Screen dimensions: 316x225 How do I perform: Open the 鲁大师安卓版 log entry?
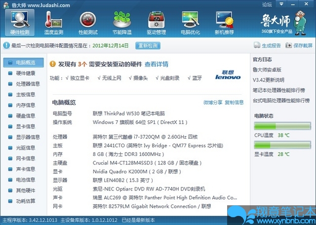click(x=267, y=70)
